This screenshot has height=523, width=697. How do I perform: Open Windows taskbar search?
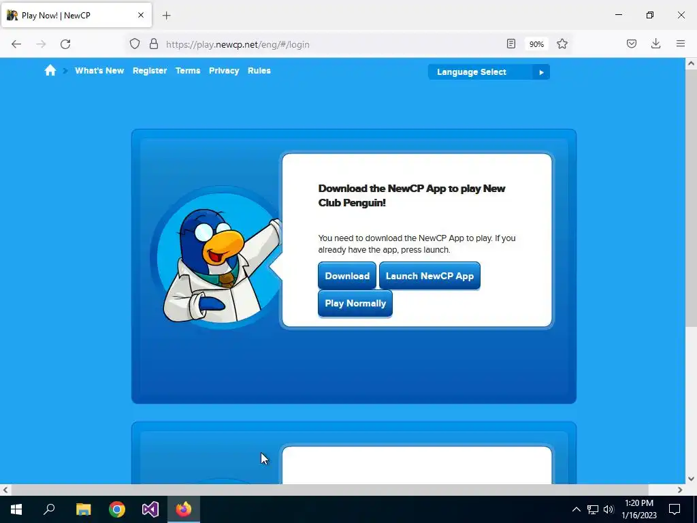click(x=49, y=509)
